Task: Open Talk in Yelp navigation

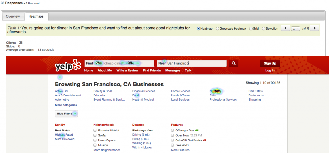Action: point(188,70)
